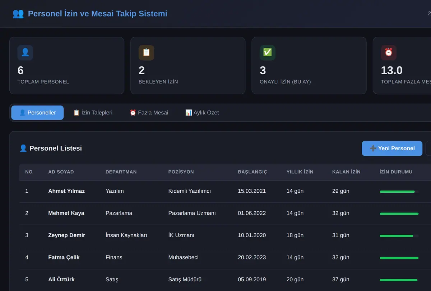Select the name Mehmet Kaya
The height and width of the screenshot is (291, 431).
pos(66,213)
